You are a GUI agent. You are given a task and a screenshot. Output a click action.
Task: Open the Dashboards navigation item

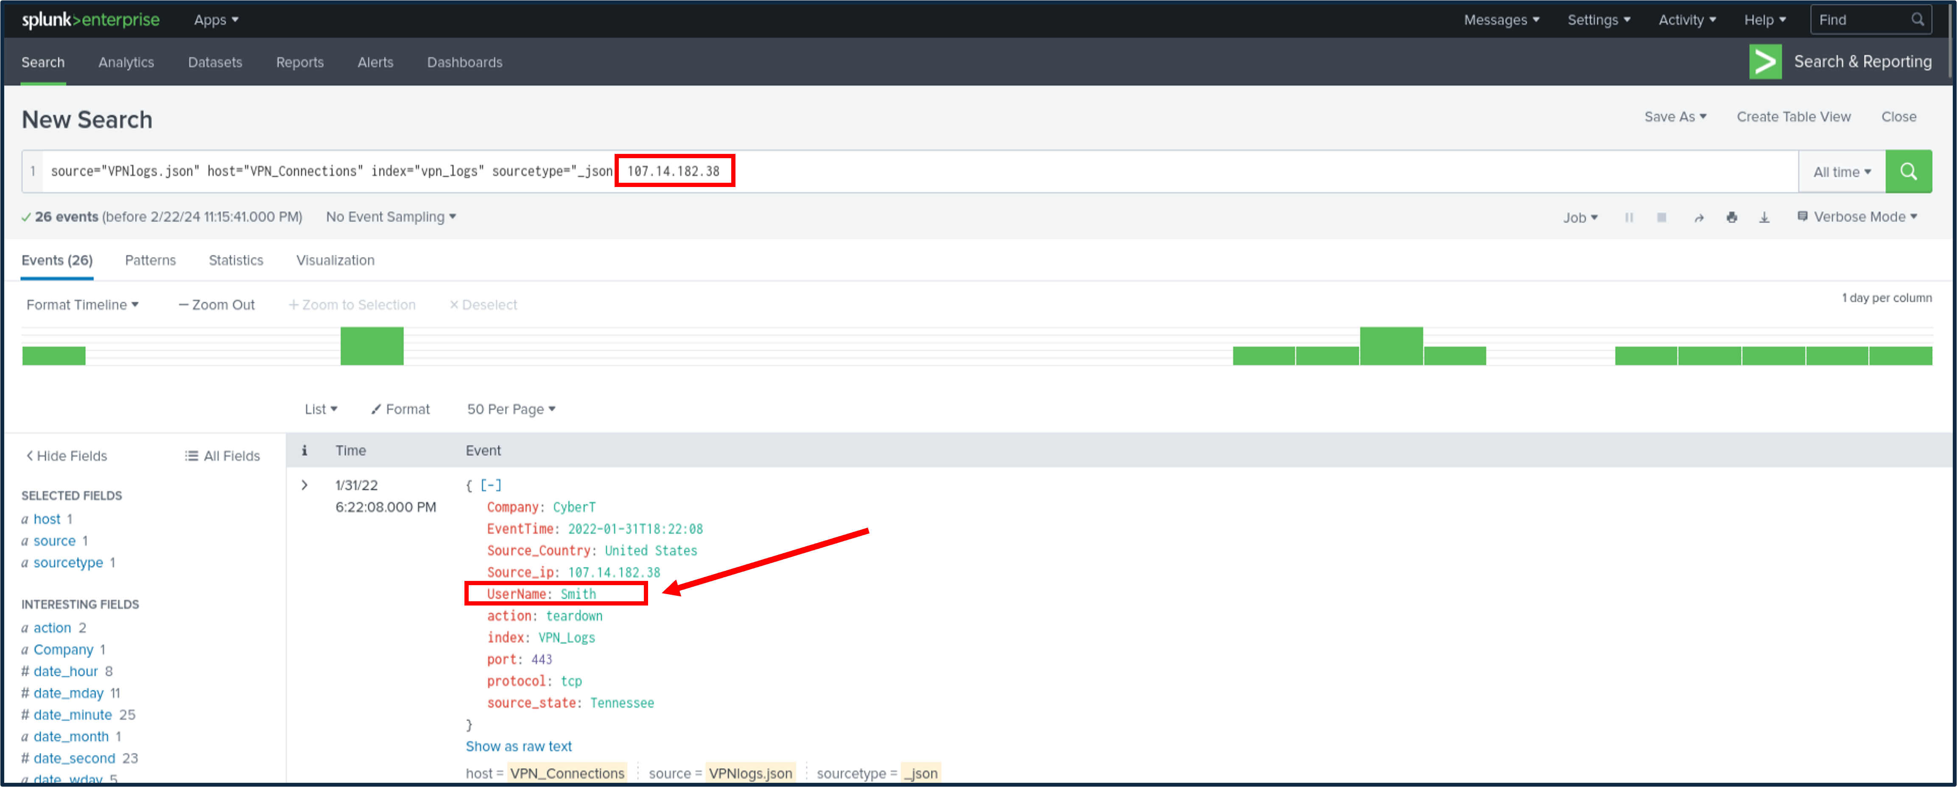[464, 62]
